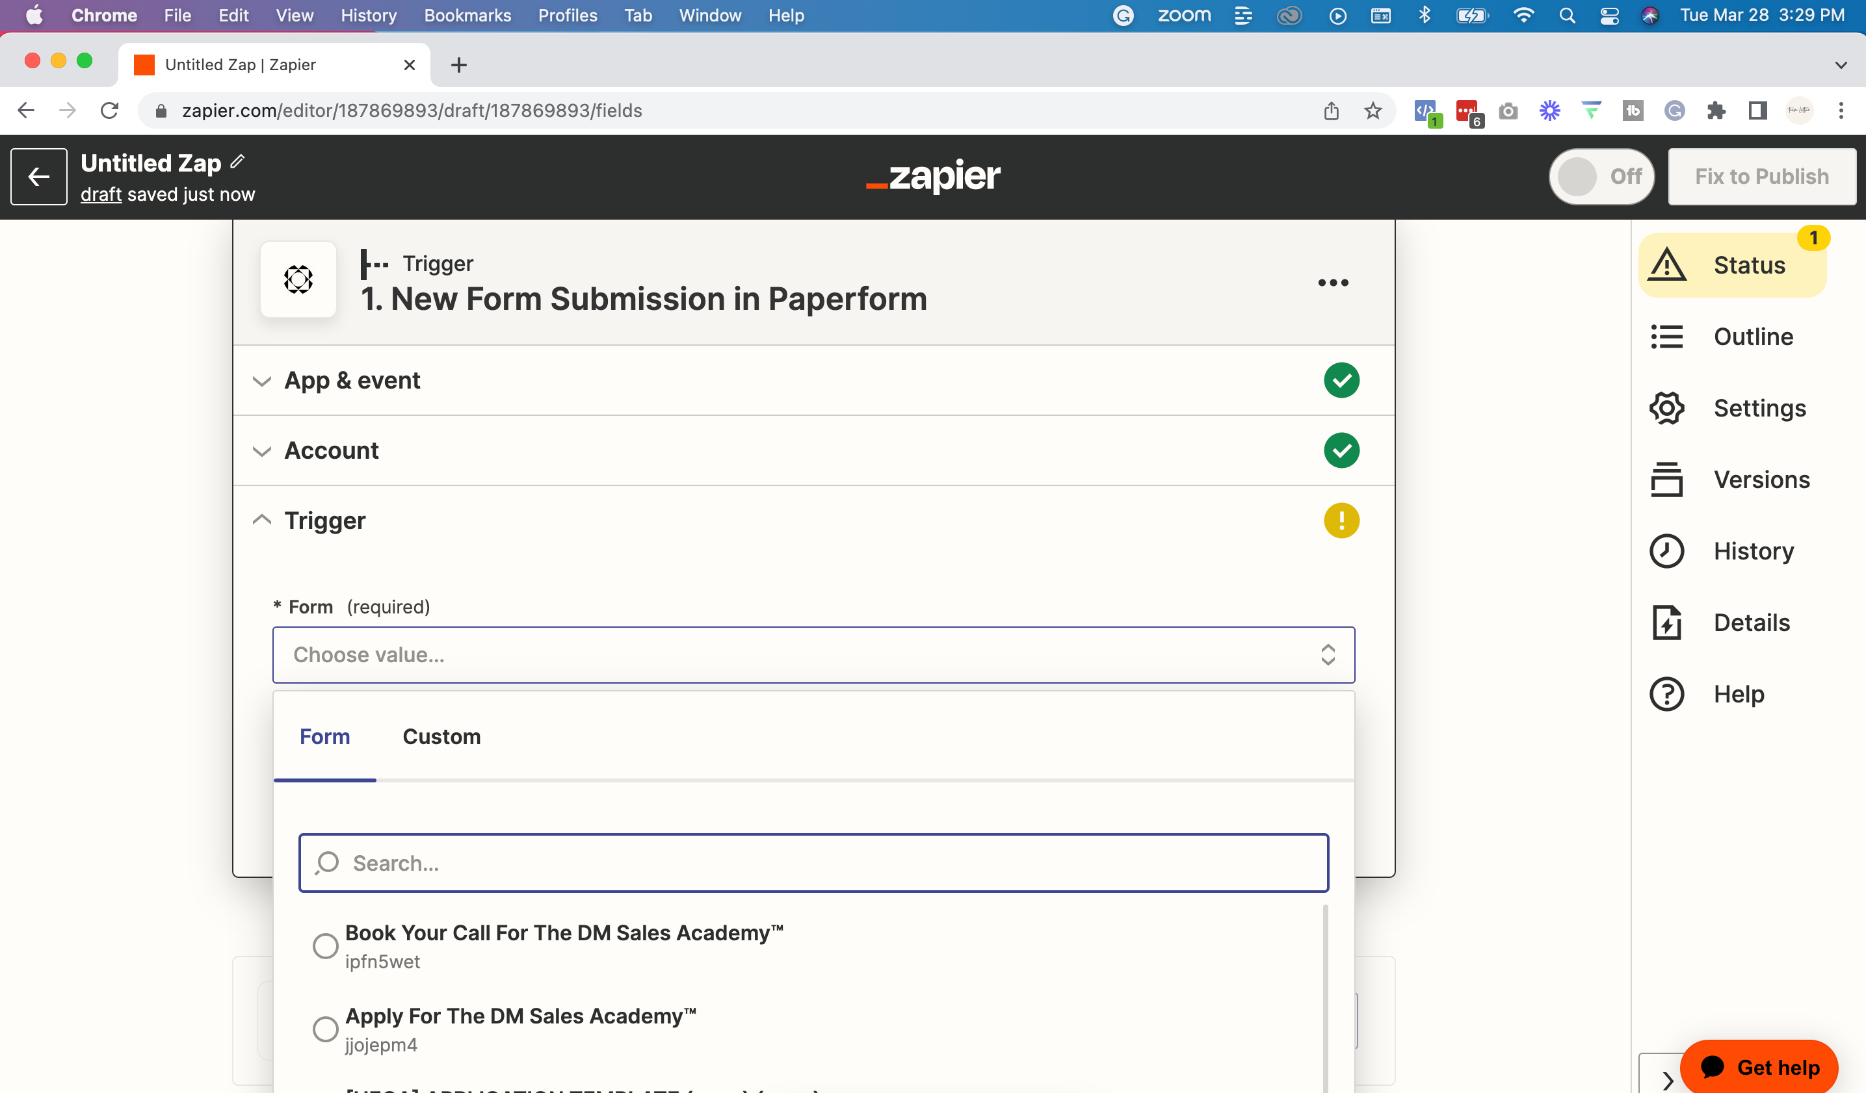1866x1093 pixels.
Task: Switch to the Form tab in dropdown
Action: pyautogui.click(x=324, y=737)
